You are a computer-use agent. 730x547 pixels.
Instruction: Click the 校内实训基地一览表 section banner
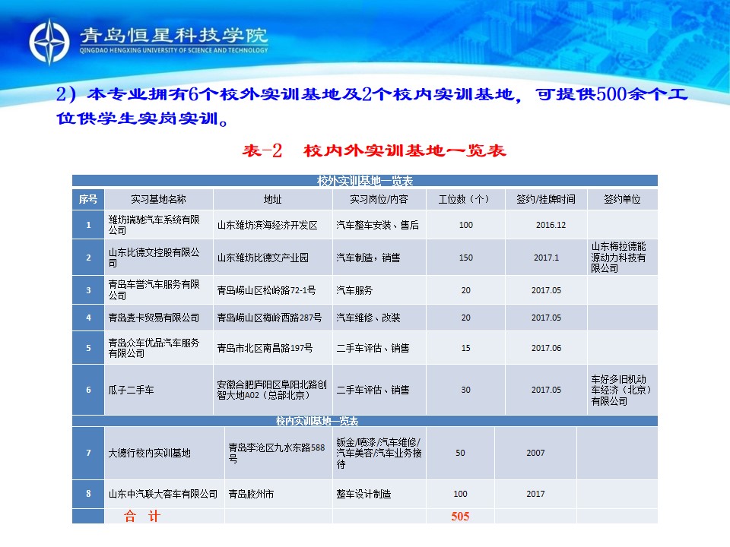(x=316, y=420)
